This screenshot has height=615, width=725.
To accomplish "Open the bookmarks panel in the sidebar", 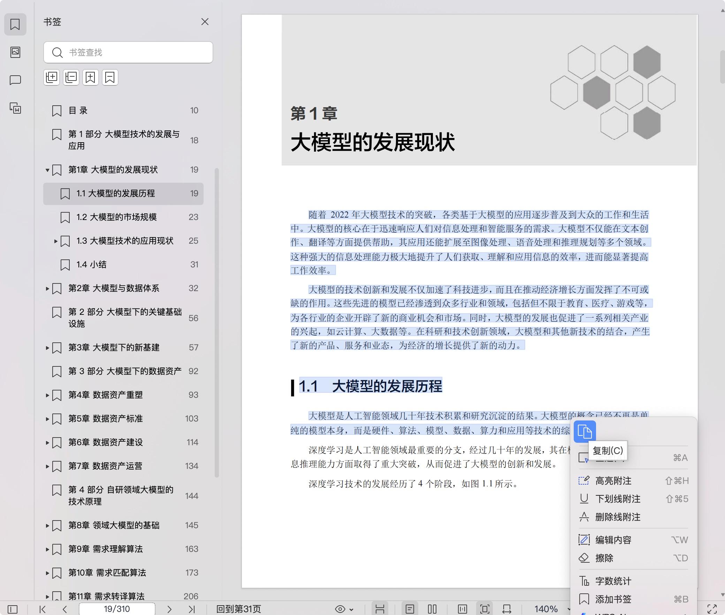I will coord(15,24).
